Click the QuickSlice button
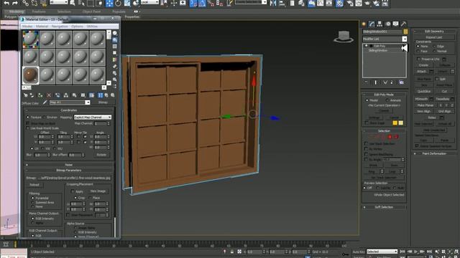 click(x=424, y=91)
